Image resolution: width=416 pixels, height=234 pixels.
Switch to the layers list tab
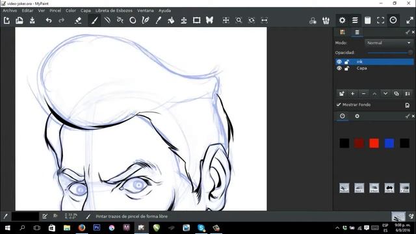357,32
